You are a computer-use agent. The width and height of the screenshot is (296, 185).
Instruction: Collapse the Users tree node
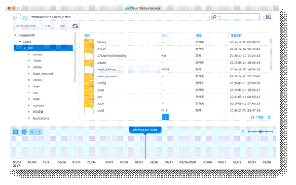tap(20, 42)
